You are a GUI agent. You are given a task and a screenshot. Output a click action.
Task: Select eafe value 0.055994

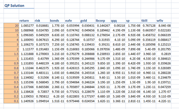[x=72, y=26]
